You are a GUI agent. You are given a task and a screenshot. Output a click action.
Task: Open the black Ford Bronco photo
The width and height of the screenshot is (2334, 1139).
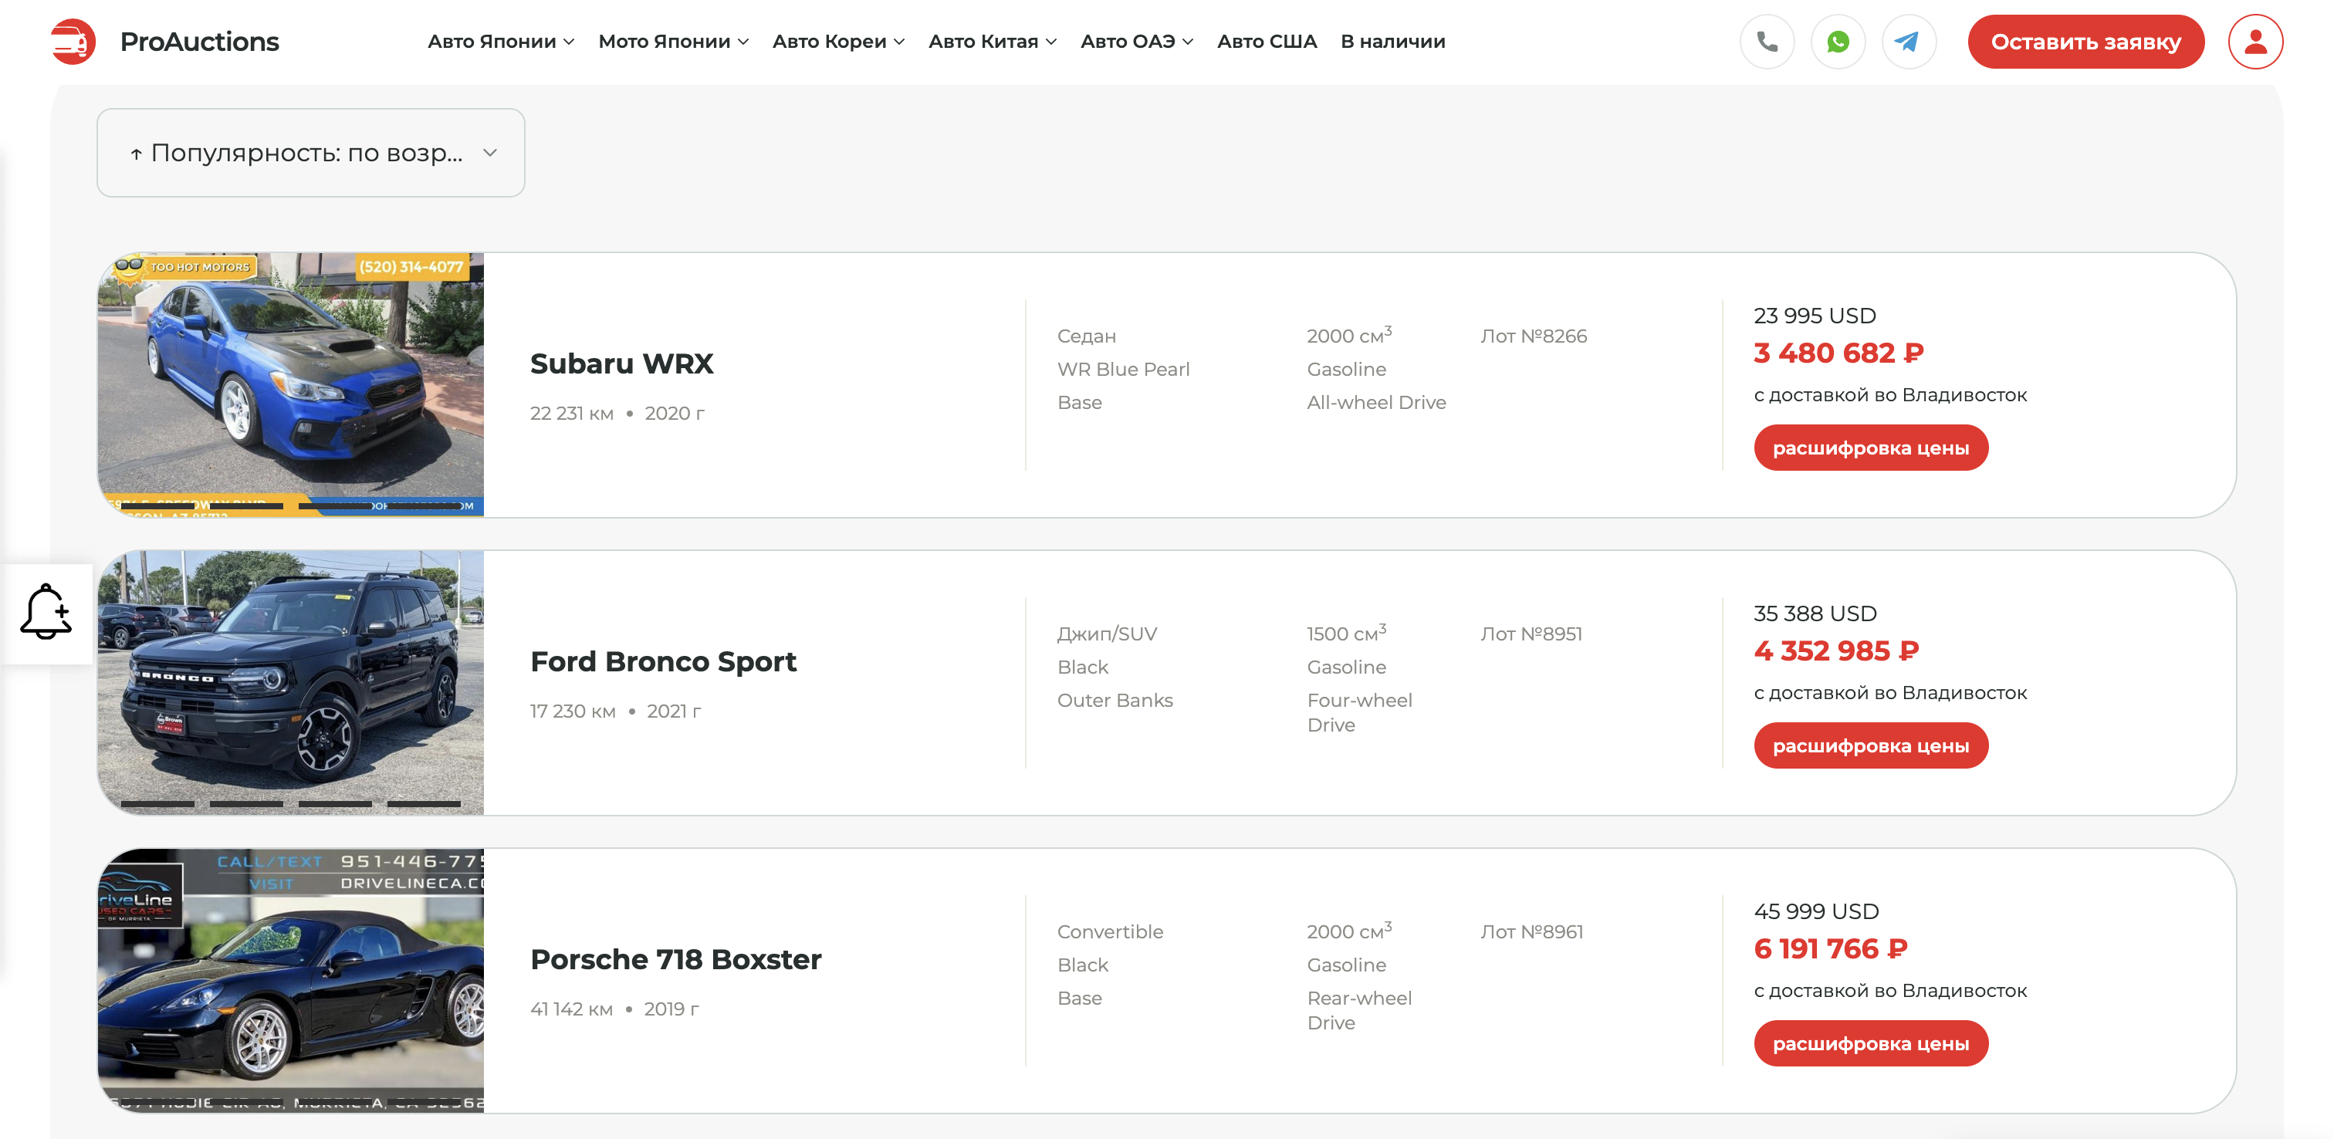291,683
